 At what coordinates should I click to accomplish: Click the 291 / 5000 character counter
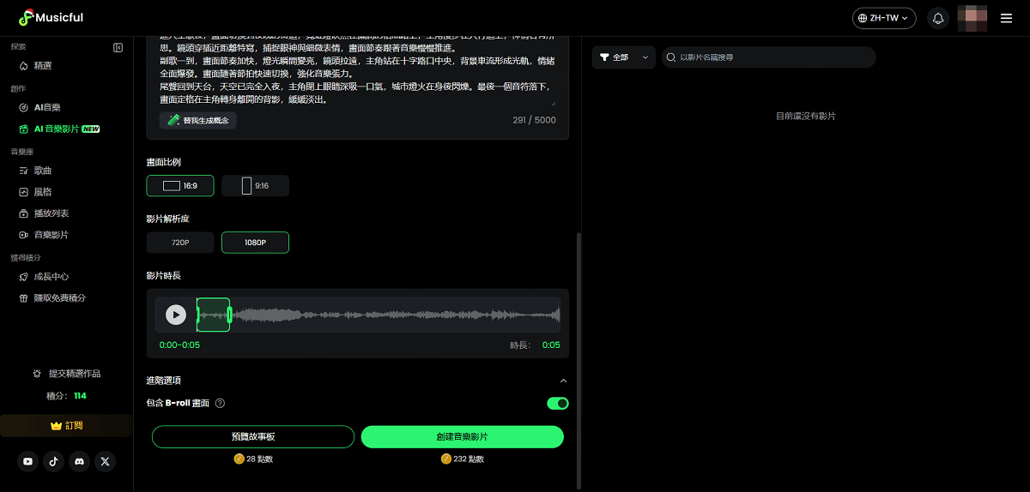coord(534,120)
